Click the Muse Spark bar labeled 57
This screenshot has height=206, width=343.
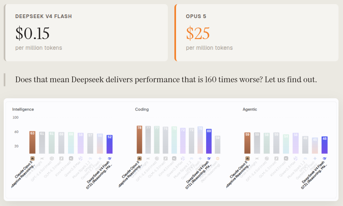pos(90,144)
